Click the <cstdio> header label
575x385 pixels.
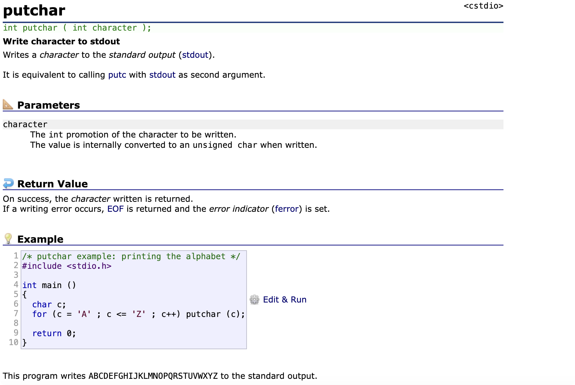tap(483, 6)
